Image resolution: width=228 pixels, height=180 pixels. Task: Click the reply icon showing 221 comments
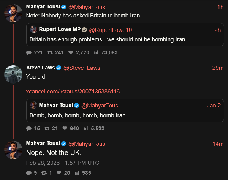click(29, 52)
